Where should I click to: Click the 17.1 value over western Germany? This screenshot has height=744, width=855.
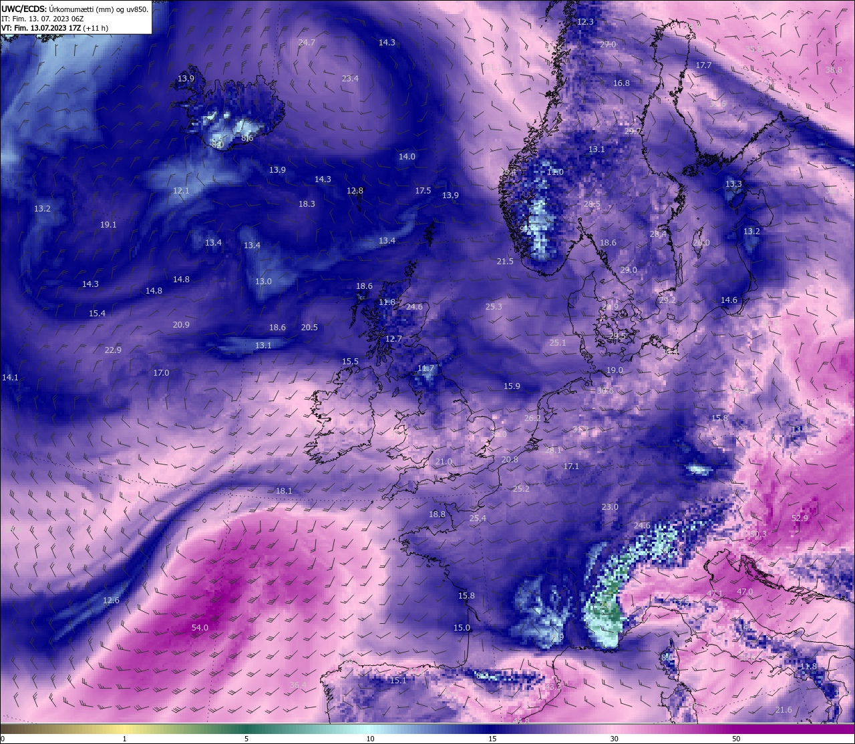coord(571,466)
